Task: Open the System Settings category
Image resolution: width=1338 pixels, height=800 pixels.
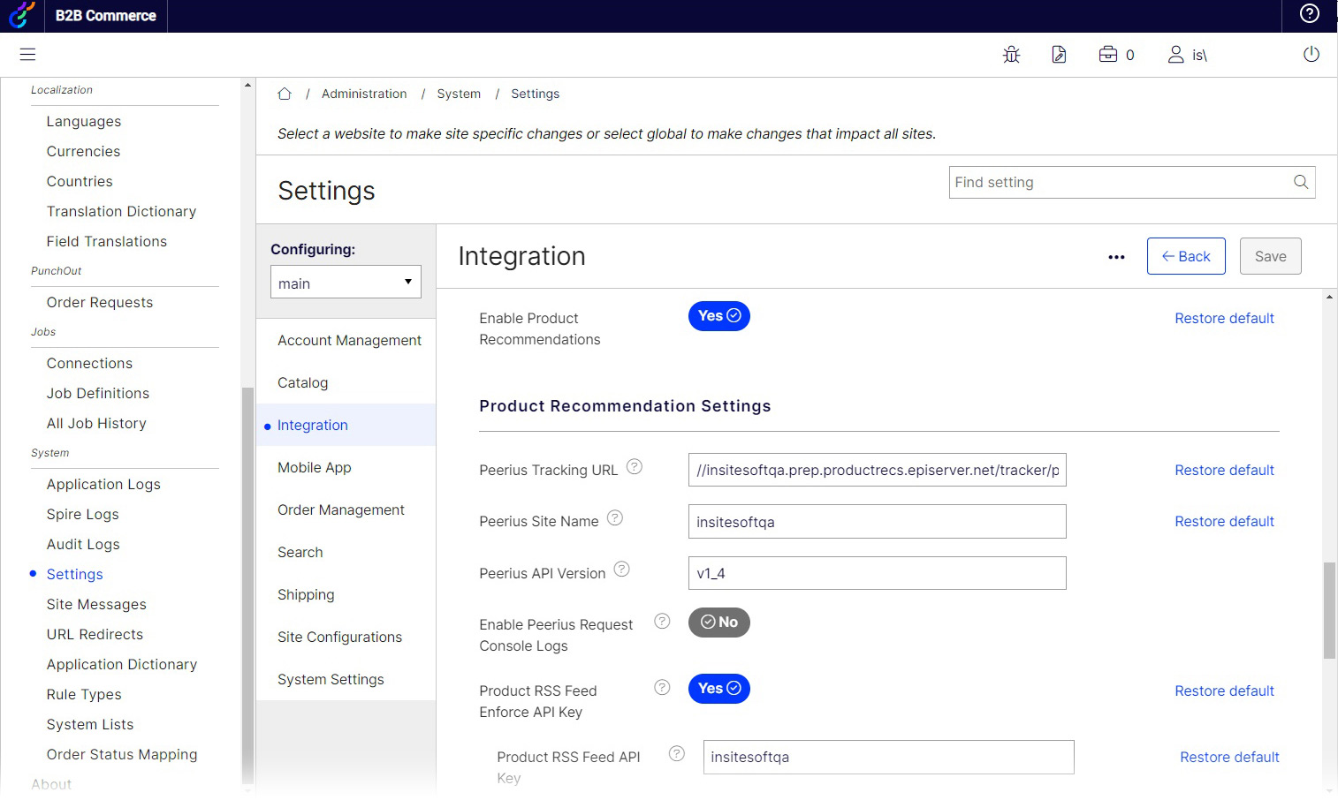Action: click(x=331, y=679)
